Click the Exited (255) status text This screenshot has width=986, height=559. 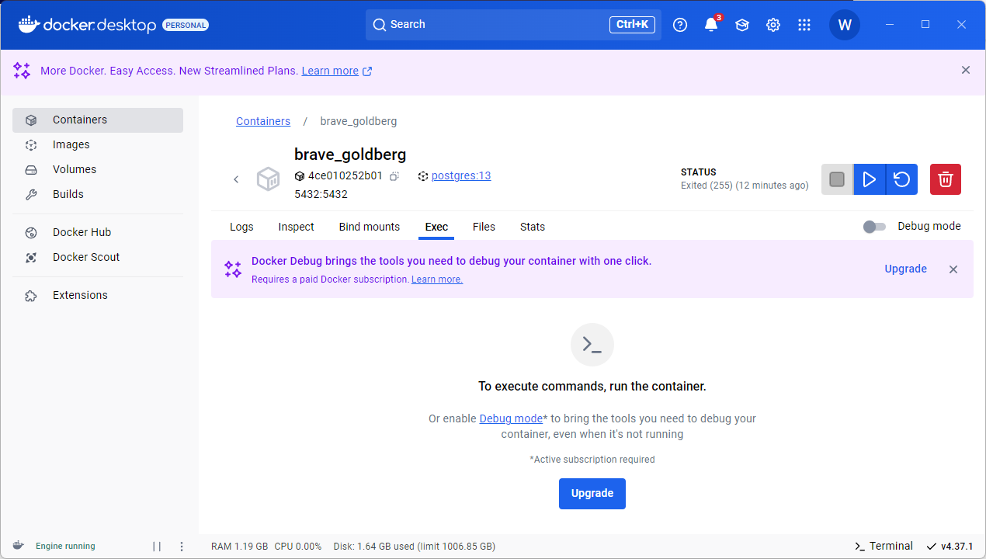[x=745, y=186]
